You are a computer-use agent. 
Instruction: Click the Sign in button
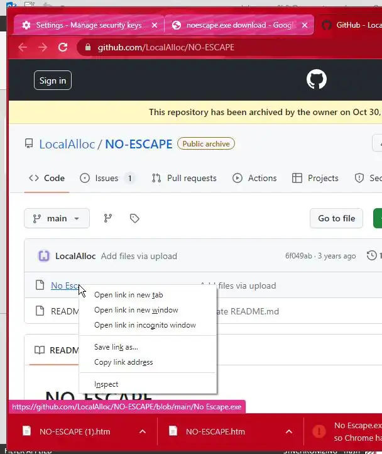[53, 80]
